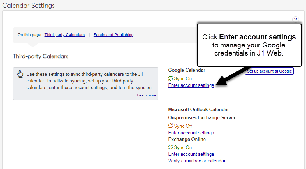Click the Microsoft Outlook Calendar heading
Screen dimensions: 306x169
coord(198,109)
